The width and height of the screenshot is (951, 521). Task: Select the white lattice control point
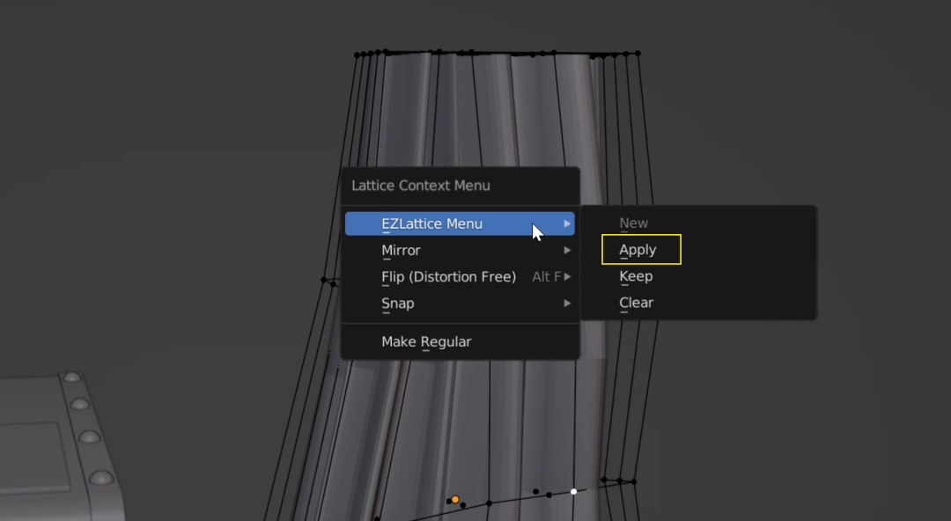[574, 492]
